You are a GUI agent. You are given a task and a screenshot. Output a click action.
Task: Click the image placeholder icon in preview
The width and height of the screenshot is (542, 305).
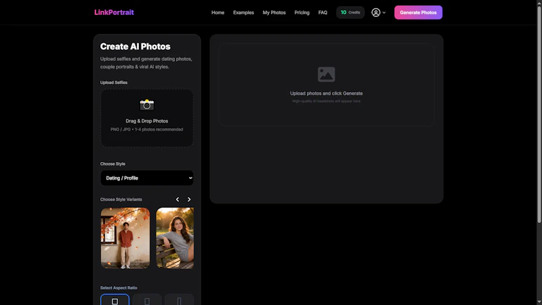[x=327, y=75]
